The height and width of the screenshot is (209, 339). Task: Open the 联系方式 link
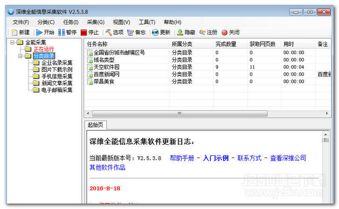pyautogui.click(x=249, y=158)
